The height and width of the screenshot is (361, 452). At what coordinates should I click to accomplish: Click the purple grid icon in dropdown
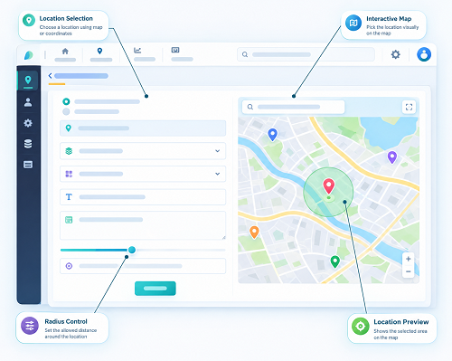[69, 174]
